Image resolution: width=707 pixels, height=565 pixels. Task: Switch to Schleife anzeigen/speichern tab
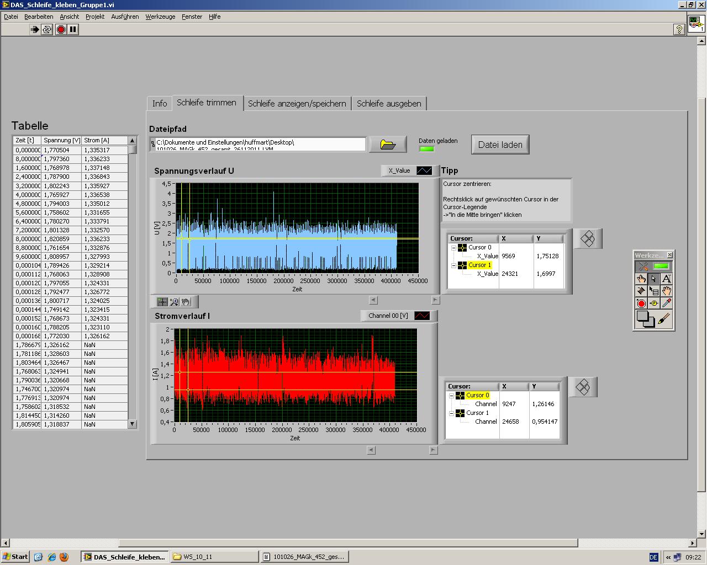297,103
